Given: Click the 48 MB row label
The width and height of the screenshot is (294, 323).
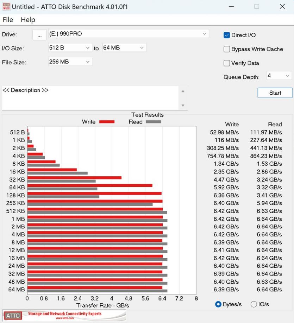Looking at the screenshot, I should tap(17, 282).
